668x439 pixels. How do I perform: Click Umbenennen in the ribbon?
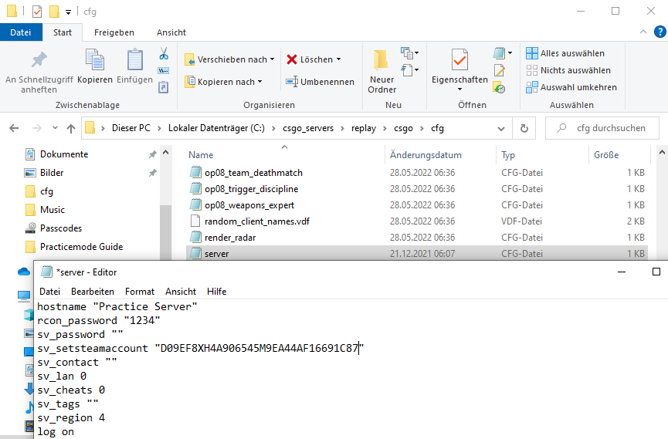(x=320, y=81)
